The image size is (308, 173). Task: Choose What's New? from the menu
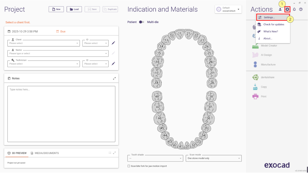click(x=273, y=31)
